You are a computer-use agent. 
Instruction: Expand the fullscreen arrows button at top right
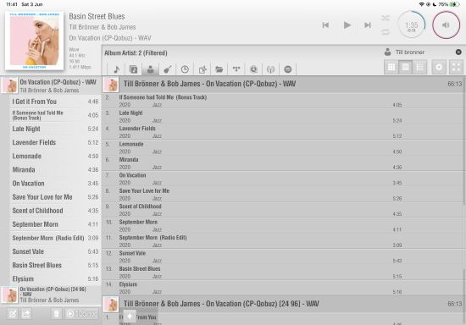(x=456, y=67)
